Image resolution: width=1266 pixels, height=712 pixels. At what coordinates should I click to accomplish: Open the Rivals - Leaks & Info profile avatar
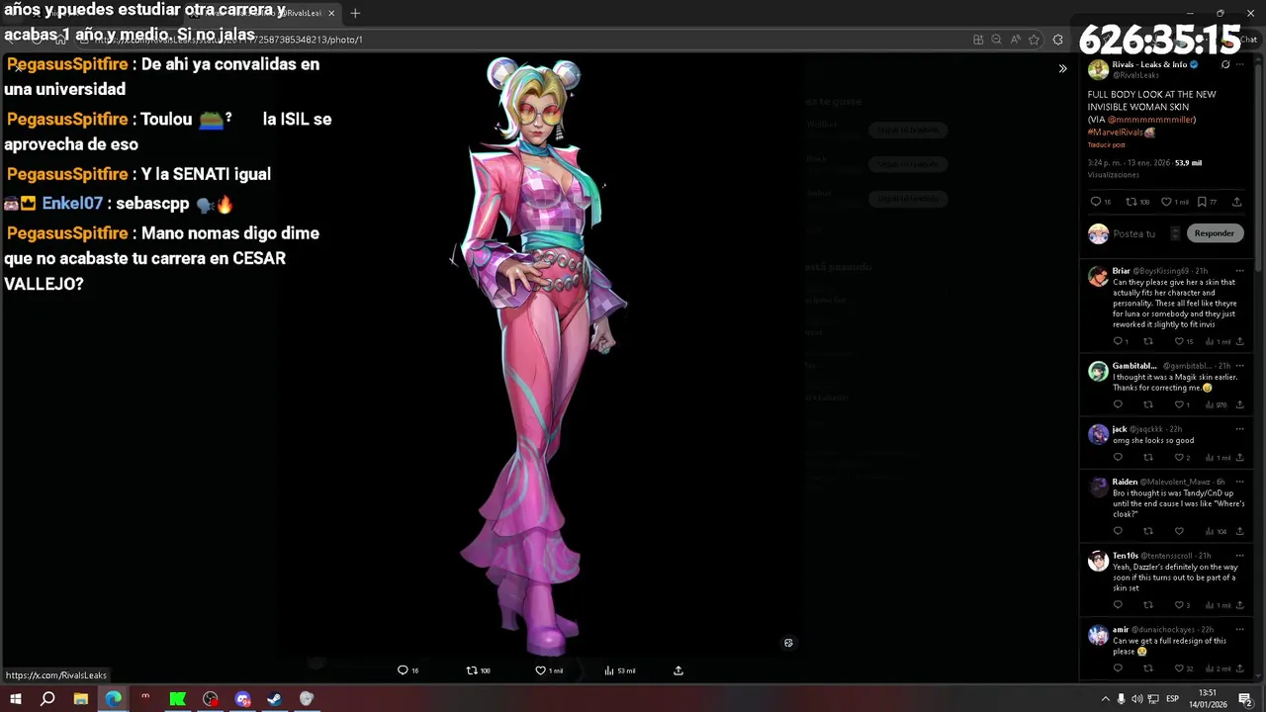(x=1098, y=69)
